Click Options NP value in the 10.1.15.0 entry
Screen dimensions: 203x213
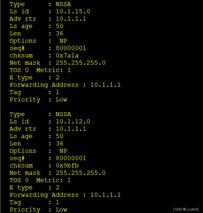coord(63,41)
